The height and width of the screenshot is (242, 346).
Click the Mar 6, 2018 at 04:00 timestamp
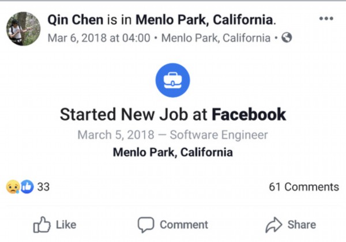click(x=99, y=38)
